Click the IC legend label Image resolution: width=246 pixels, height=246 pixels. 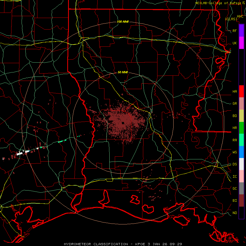tap(235, 177)
